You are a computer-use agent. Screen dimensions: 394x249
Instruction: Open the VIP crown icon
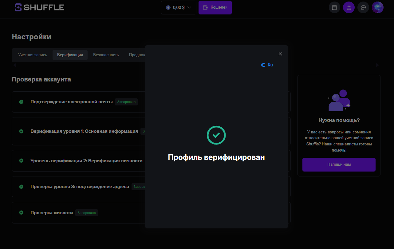[x=349, y=7]
